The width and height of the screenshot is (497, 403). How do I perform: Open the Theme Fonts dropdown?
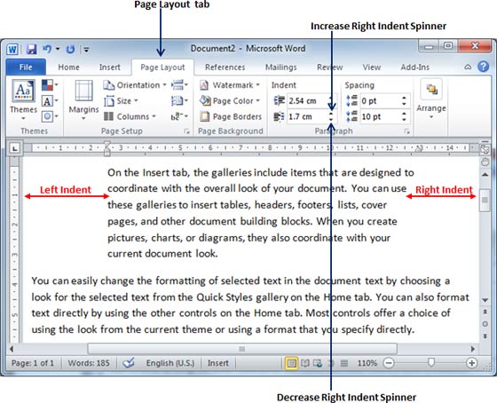pyautogui.click(x=50, y=101)
